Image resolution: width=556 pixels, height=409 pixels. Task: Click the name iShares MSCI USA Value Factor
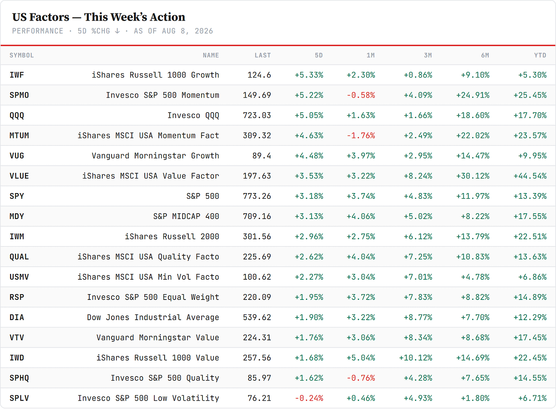pyautogui.click(x=151, y=176)
